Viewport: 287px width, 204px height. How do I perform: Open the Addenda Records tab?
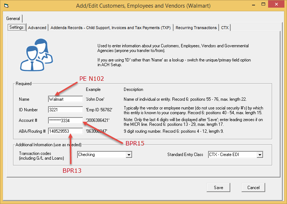pyautogui.click(x=111, y=28)
